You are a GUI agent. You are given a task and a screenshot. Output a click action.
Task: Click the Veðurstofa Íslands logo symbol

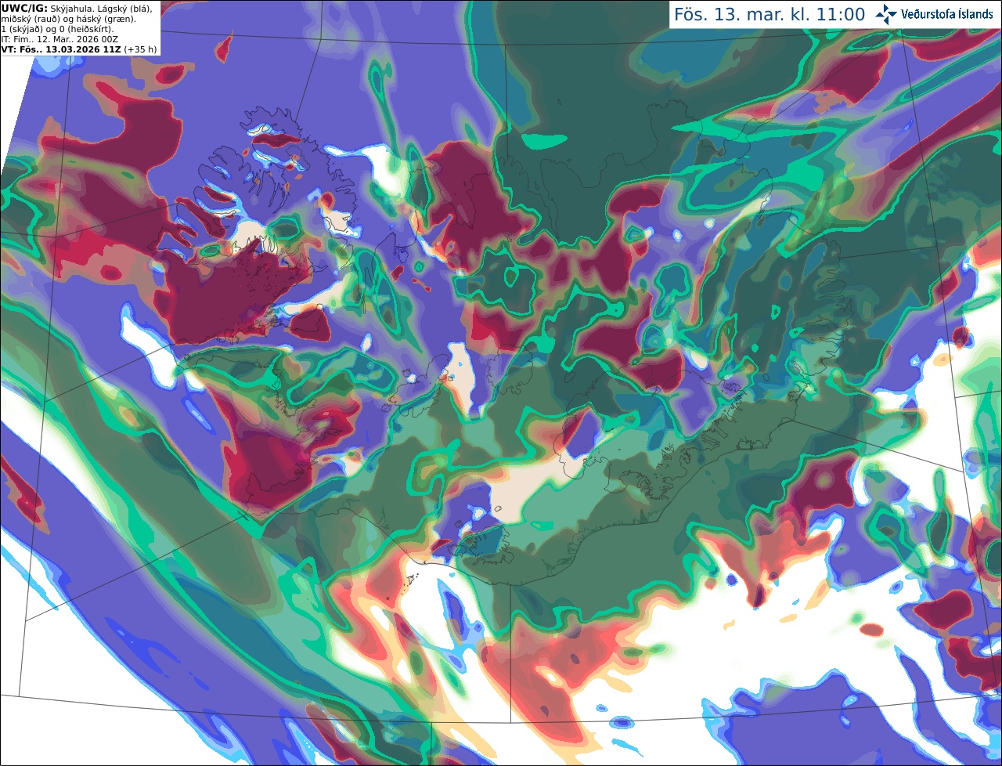tap(886, 14)
